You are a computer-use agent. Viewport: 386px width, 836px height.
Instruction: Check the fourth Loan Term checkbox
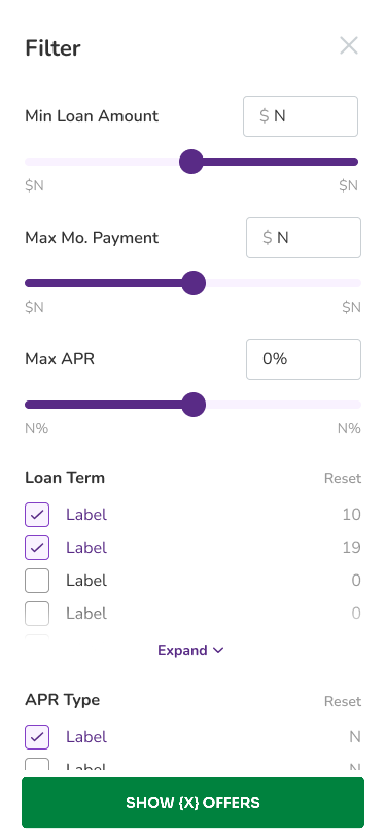click(x=37, y=614)
